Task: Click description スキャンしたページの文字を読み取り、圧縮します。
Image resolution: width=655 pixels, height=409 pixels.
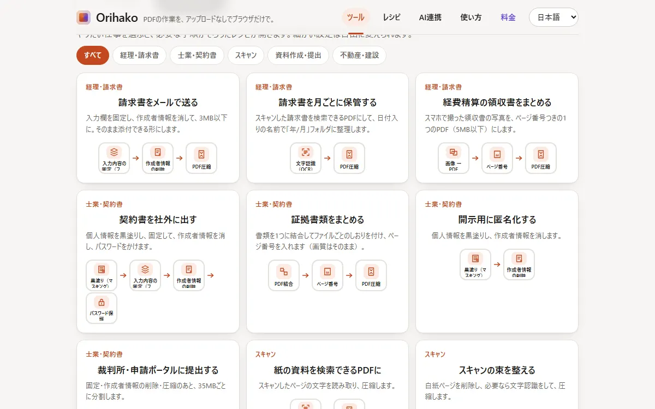Action: tap(327, 386)
